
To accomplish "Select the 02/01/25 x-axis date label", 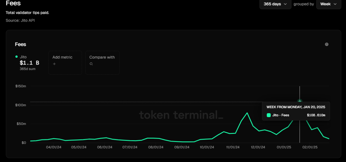I will pos(310,147).
